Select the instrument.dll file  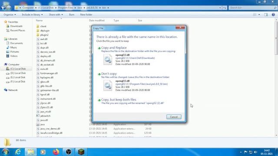48,99
